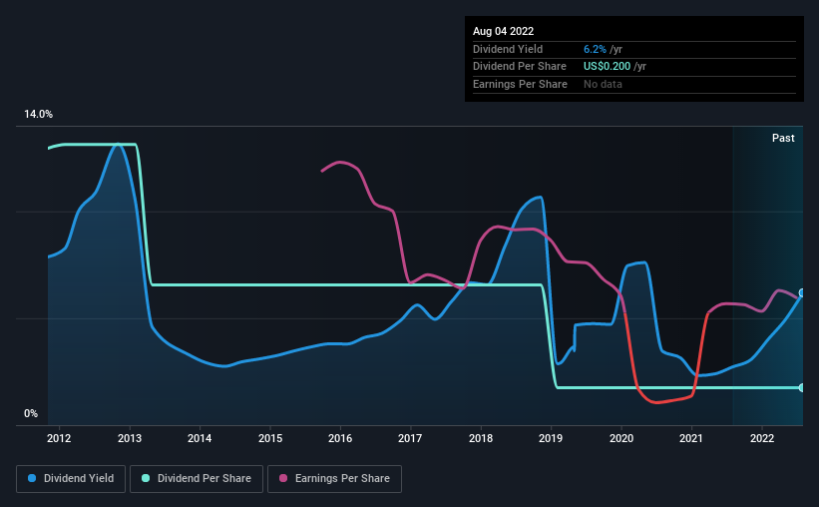
Task: Click the tooltip Earnings Per Share row label
Action: (520, 84)
